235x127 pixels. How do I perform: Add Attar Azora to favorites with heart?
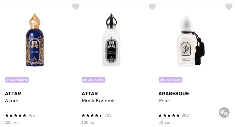tap(76, 7)
